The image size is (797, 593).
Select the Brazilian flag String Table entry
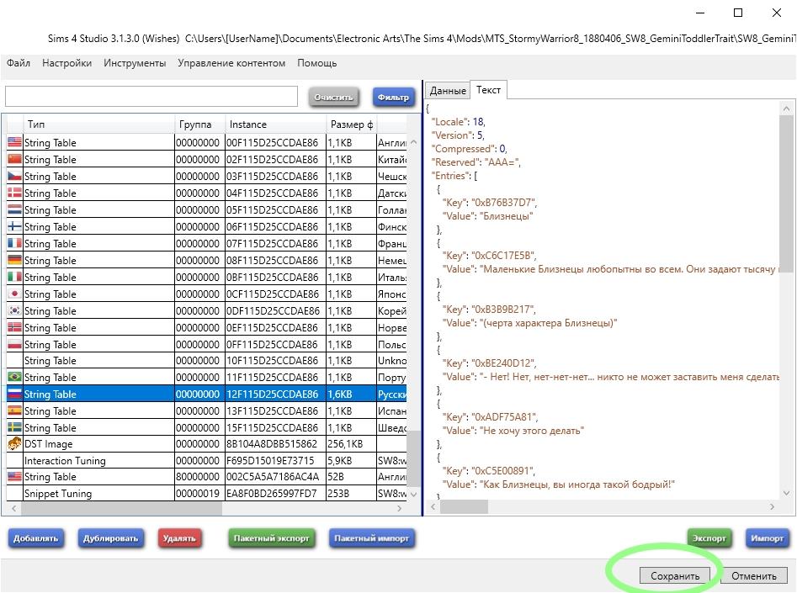tap(50, 378)
